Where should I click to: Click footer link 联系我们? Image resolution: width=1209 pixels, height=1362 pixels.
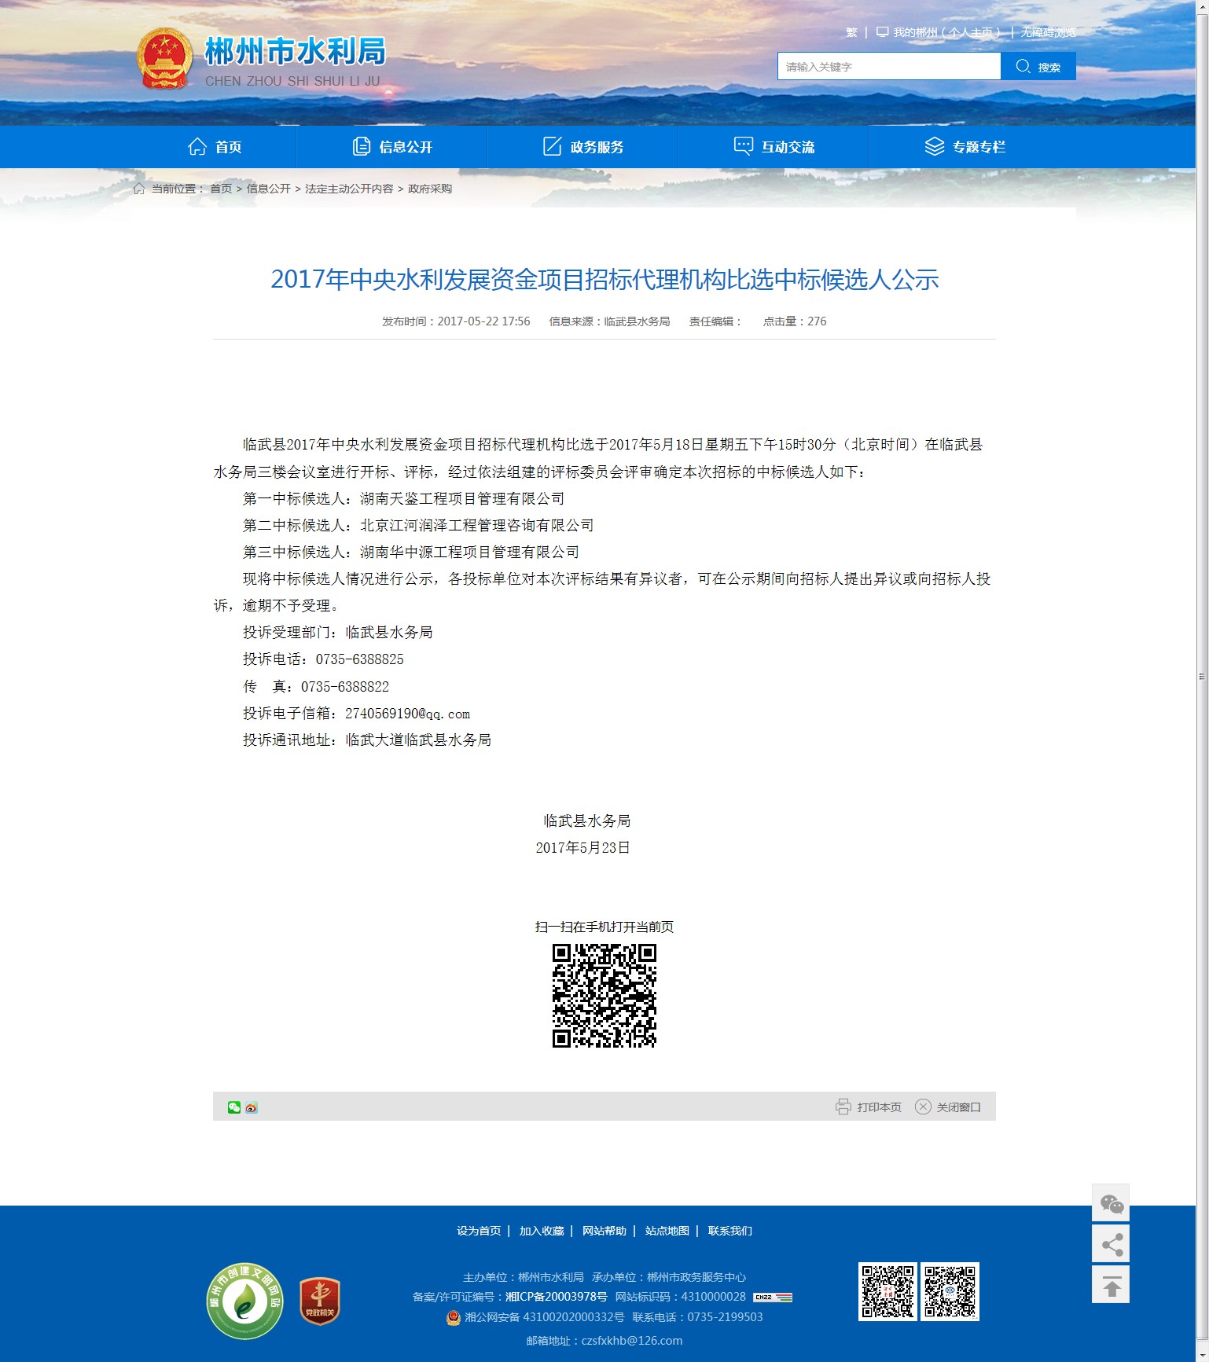pos(730,1231)
